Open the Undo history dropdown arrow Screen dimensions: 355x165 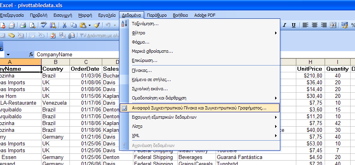click(115, 26)
